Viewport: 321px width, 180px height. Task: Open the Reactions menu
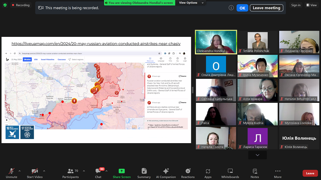(188, 173)
